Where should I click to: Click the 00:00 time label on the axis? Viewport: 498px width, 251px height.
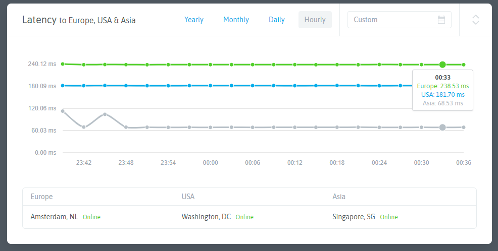[210, 163]
